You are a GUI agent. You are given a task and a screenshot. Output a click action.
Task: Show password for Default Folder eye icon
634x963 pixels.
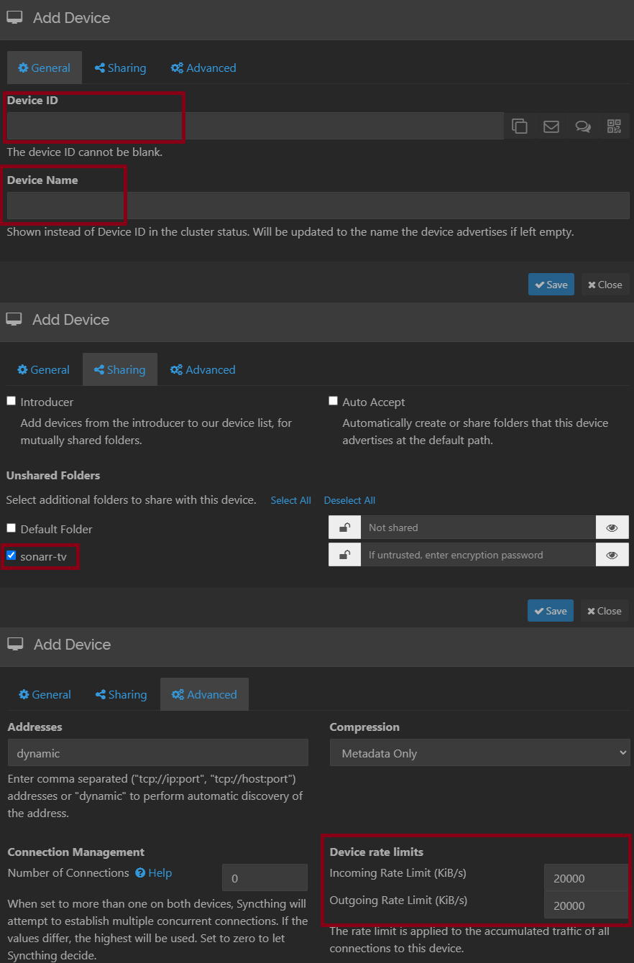pyautogui.click(x=612, y=527)
